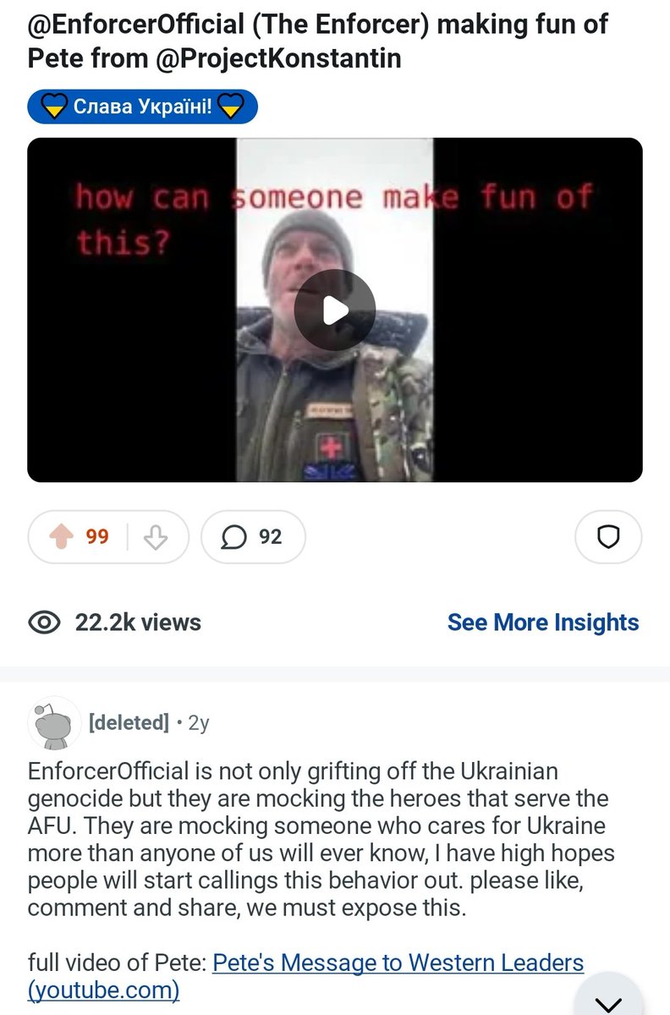
Task: Tap the video thumbnail's red caption text
Action: click(334, 218)
